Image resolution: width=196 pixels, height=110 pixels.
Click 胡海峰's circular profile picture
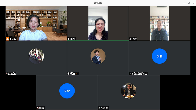129,91
